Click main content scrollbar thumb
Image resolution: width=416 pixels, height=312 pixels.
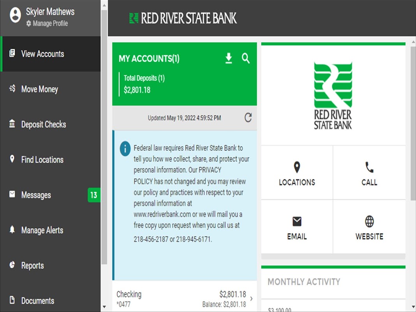[413, 124]
